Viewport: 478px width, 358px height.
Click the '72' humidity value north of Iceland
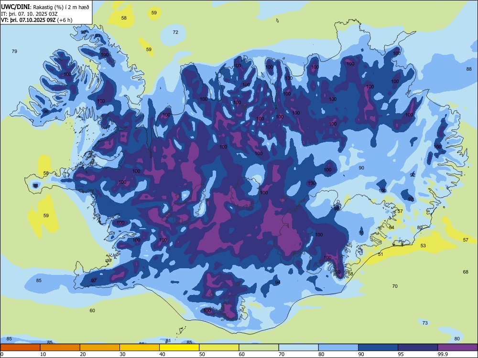point(175,32)
